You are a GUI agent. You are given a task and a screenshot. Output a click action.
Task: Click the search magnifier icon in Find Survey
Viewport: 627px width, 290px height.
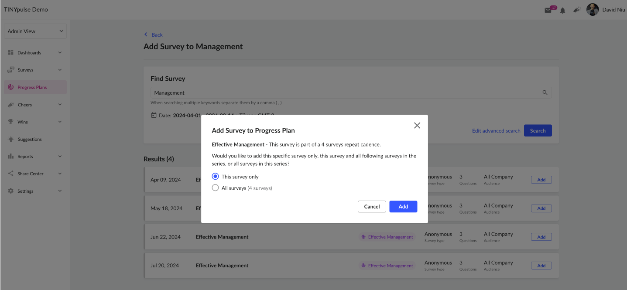tap(545, 93)
